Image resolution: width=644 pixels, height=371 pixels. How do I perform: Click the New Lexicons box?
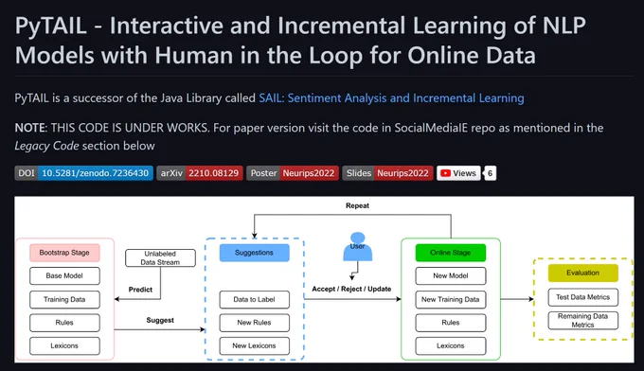pyautogui.click(x=254, y=346)
